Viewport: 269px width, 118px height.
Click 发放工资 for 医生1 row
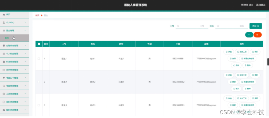point(242,52)
